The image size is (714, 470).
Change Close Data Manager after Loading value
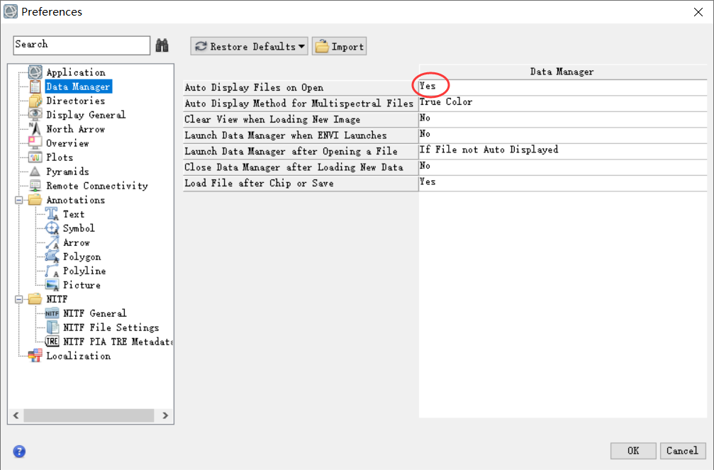pos(563,166)
